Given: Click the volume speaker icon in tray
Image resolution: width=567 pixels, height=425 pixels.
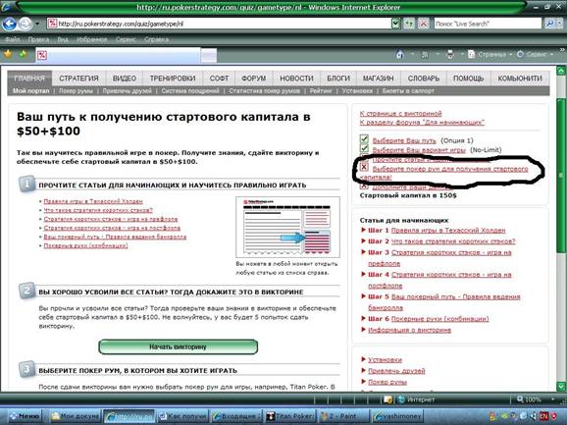Looking at the screenshot, I should tap(534, 417).
